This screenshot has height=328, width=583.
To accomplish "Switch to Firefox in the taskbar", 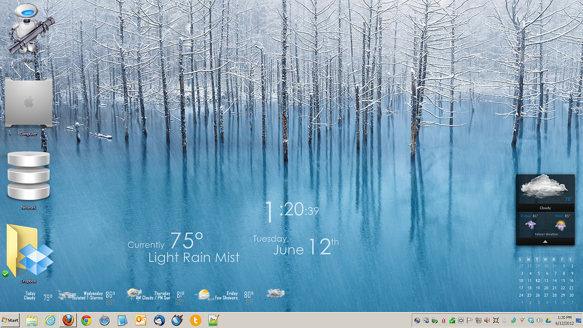I will [68, 320].
